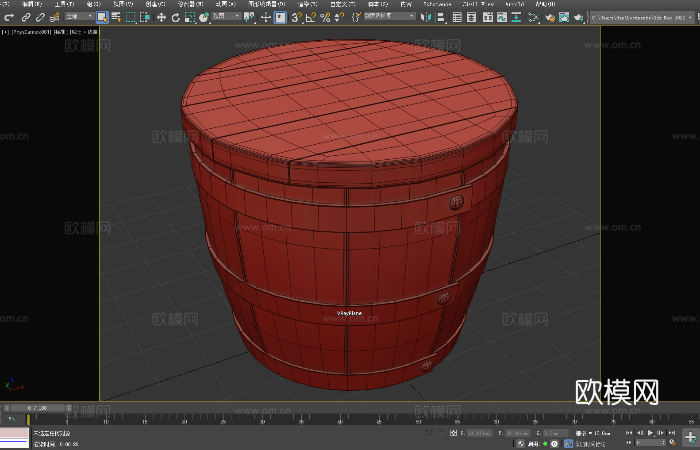
Task: Open 编辑(E) menu
Action: coord(32,4)
